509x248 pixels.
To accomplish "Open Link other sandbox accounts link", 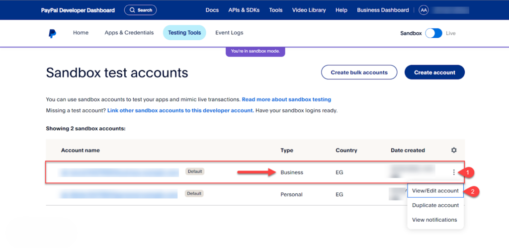I will [180, 110].
